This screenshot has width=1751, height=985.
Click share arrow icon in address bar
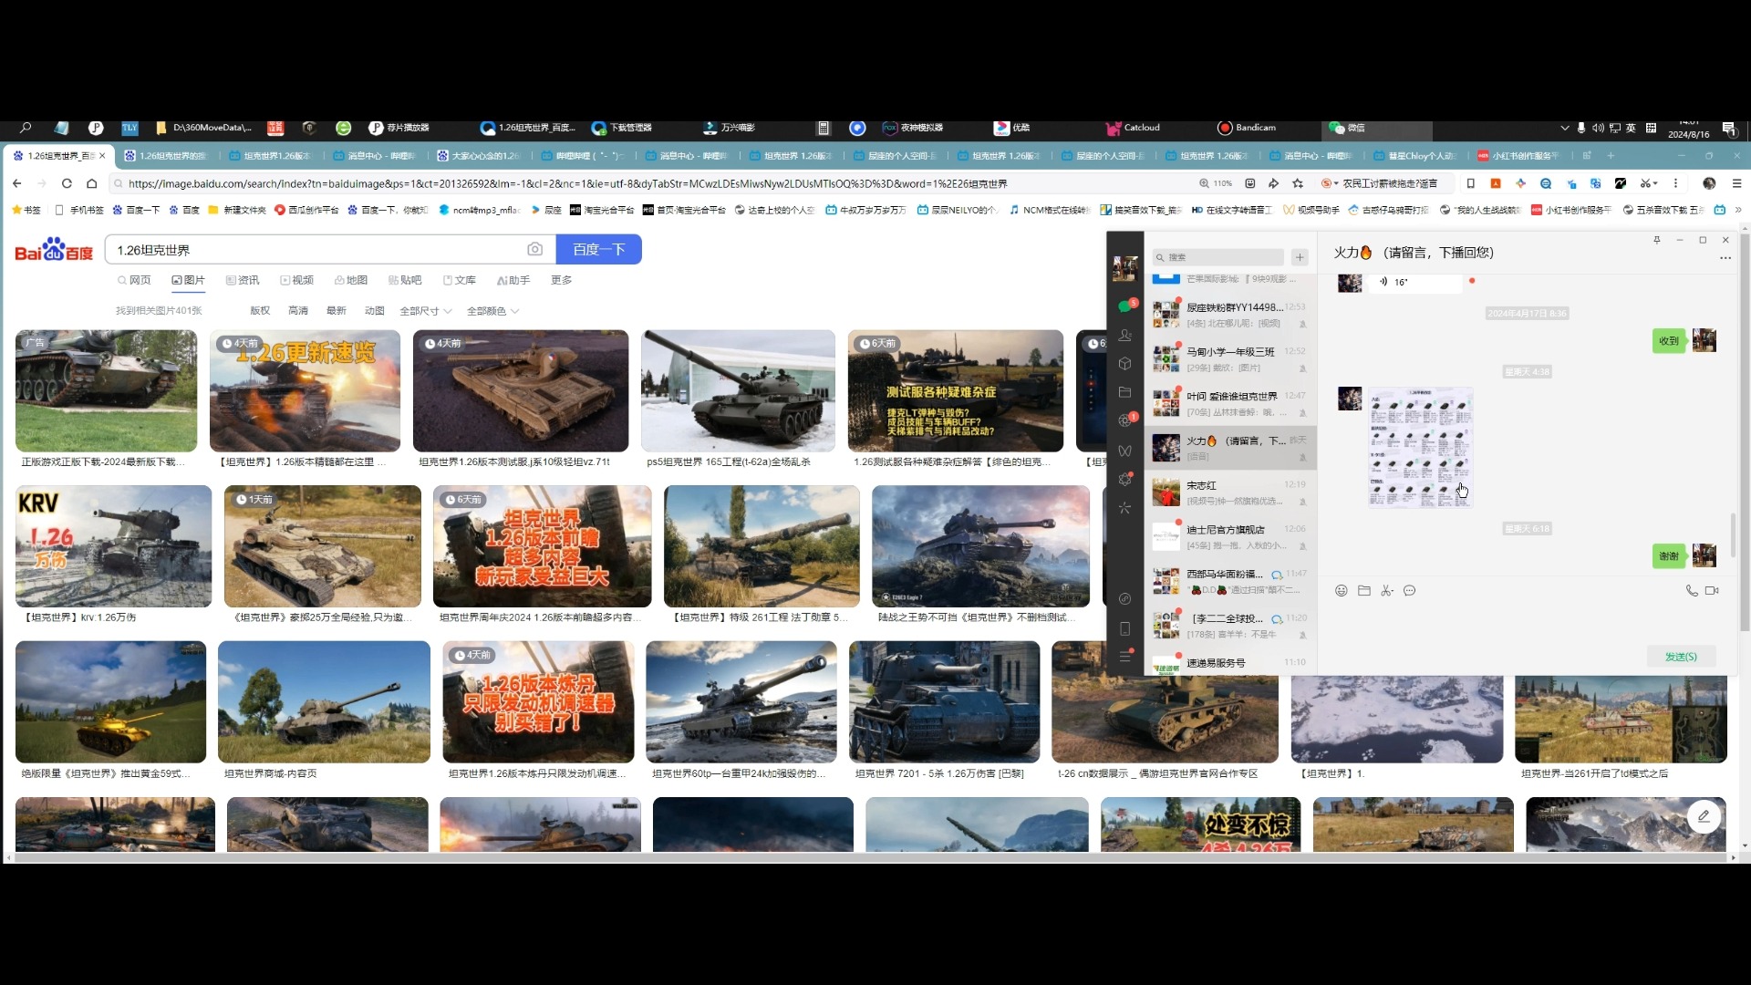(x=1274, y=183)
